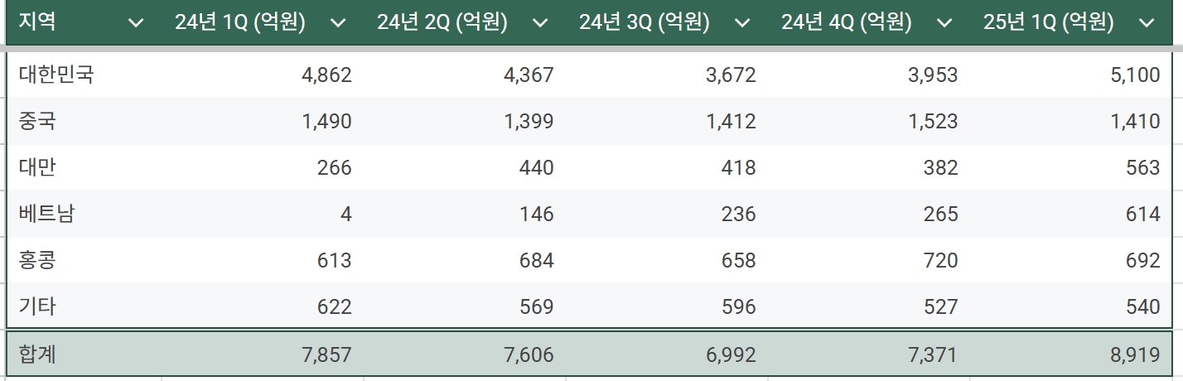Click the cell with value 418
The height and width of the screenshot is (381, 1183).
tap(667, 168)
